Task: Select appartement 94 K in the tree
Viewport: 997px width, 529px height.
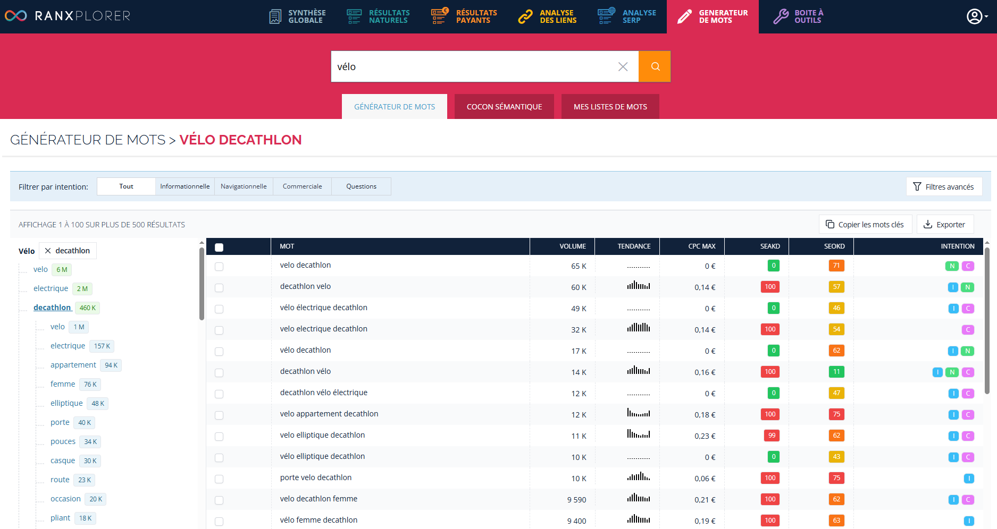Action: coord(86,365)
